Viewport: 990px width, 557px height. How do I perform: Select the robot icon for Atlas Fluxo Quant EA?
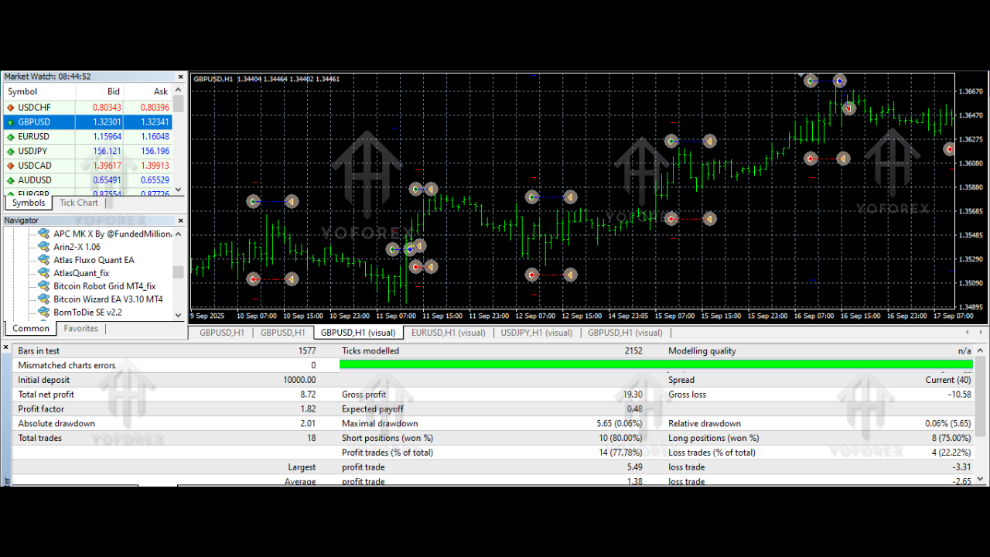click(x=43, y=260)
